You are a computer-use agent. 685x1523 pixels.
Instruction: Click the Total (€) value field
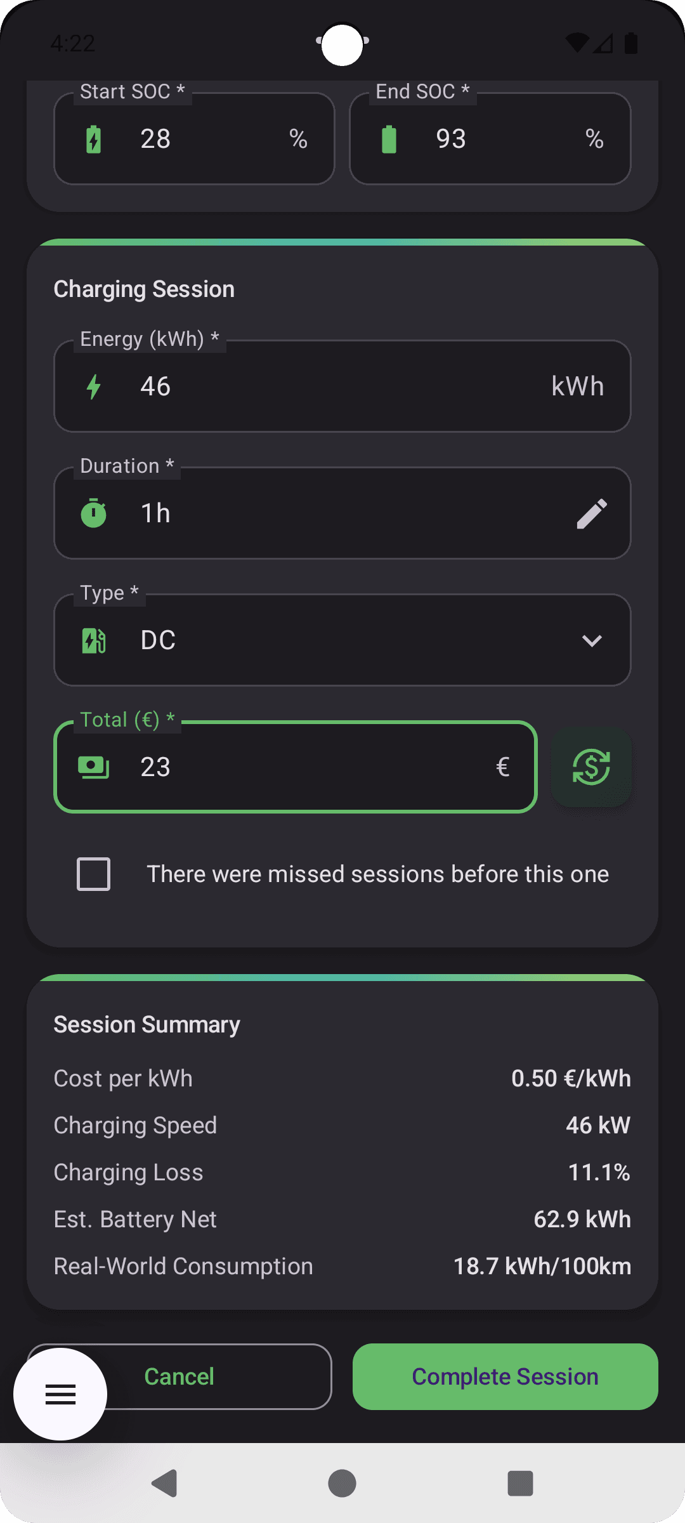304,767
